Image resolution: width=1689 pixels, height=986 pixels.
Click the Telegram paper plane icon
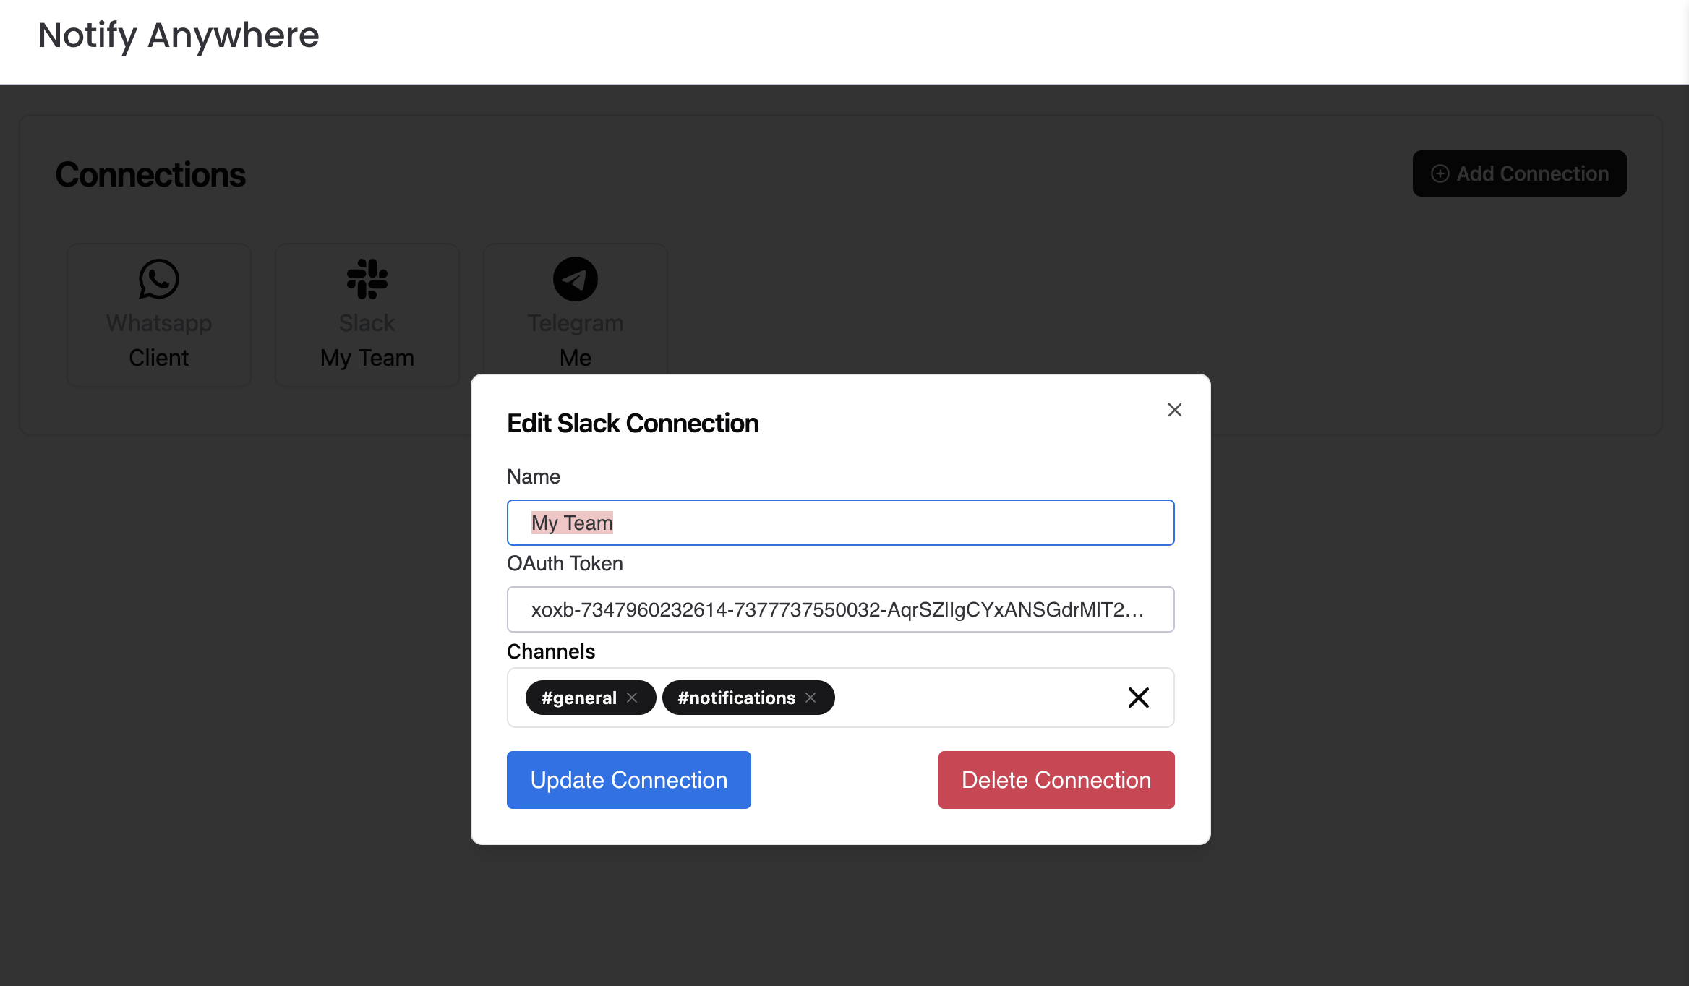576,279
